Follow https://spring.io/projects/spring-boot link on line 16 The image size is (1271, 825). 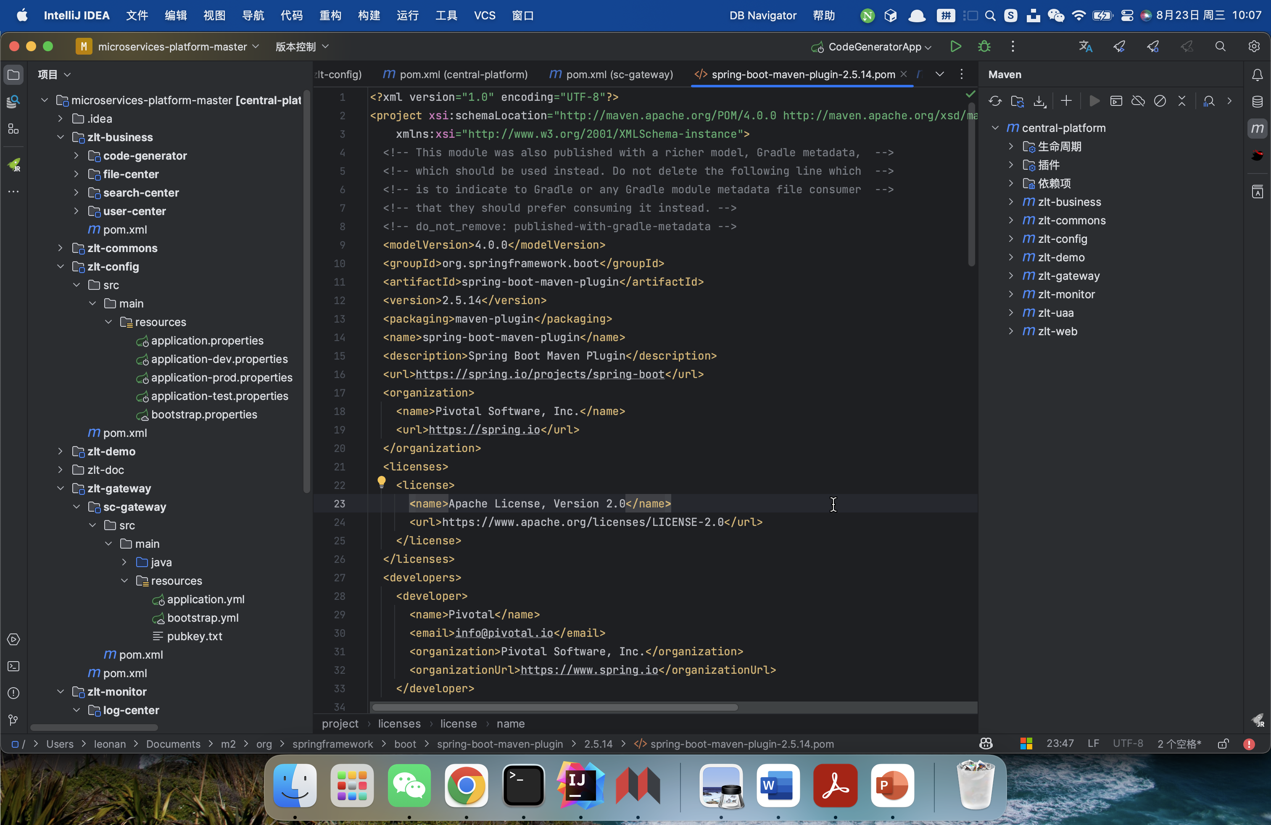(540, 374)
